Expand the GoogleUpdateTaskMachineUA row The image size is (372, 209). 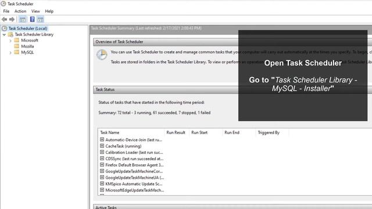[x=102, y=177]
